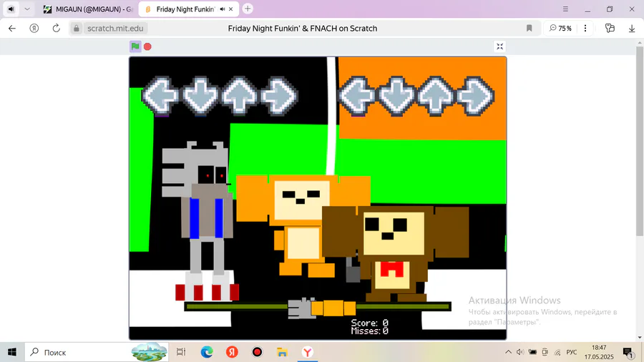Screen dimensions: 644x362
Task: Click the Поиск taskbar search box
Action: [97, 352]
